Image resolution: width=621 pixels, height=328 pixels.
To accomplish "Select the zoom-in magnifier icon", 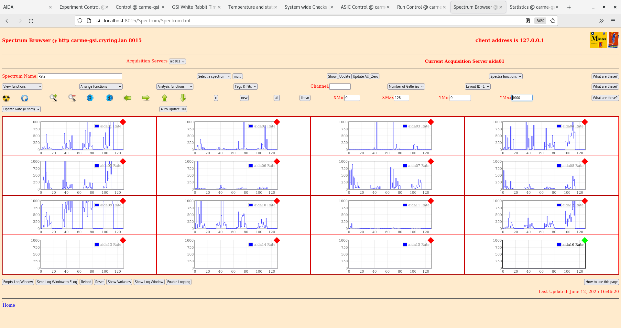I will click(53, 98).
